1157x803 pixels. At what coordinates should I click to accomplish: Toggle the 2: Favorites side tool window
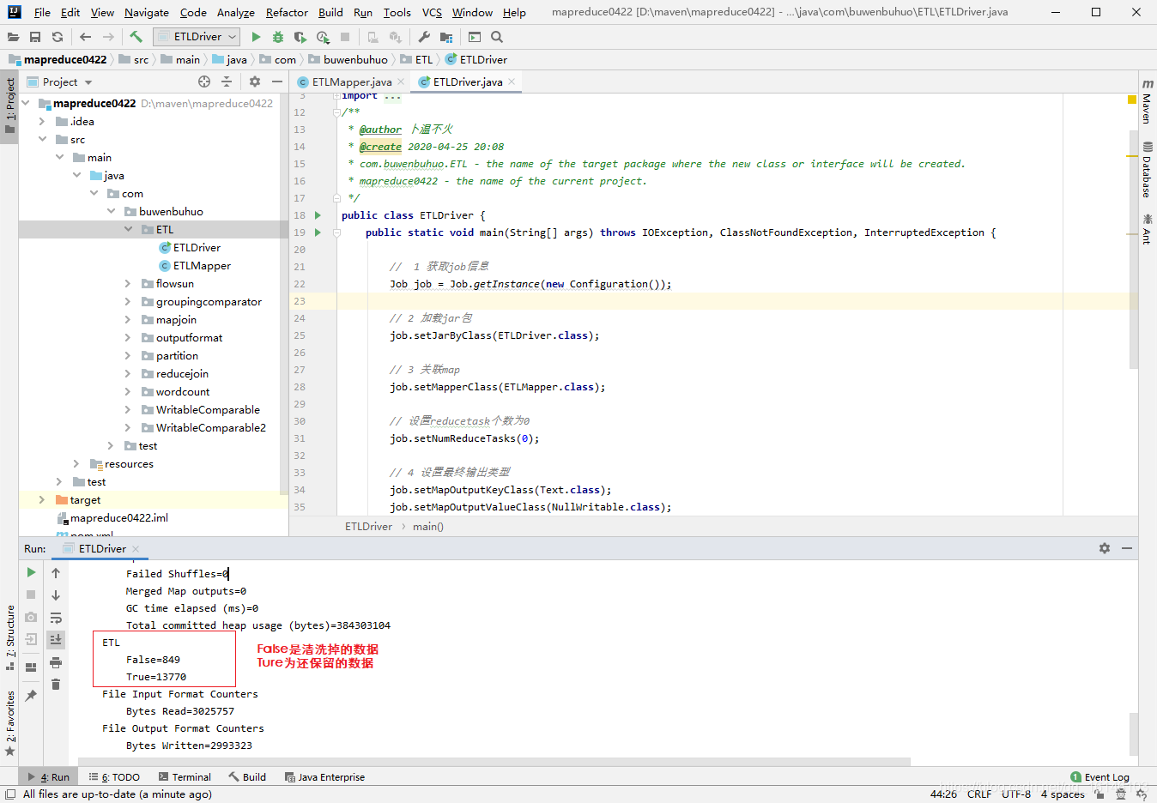coord(9,723)
